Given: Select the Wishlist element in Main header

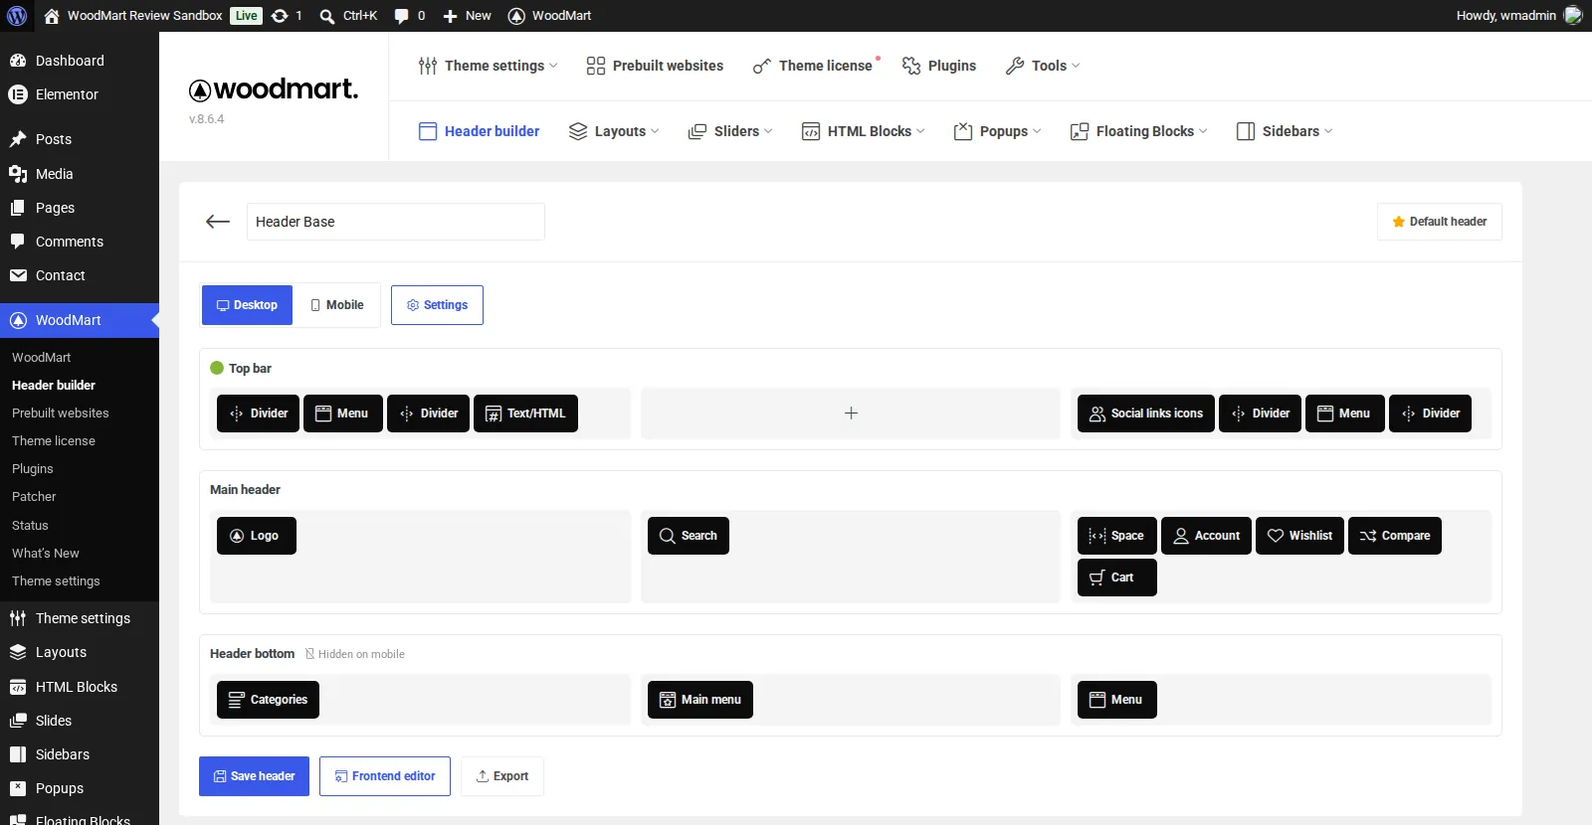Looking at the screenshot, I should pyautogui.click(x=1299, y=536).
